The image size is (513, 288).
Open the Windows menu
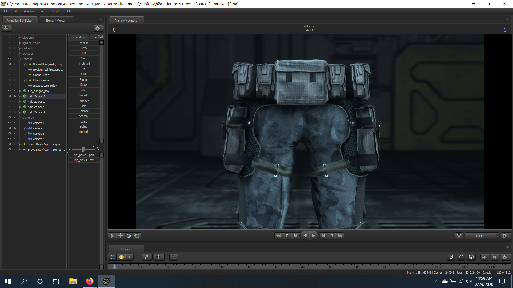29,11
